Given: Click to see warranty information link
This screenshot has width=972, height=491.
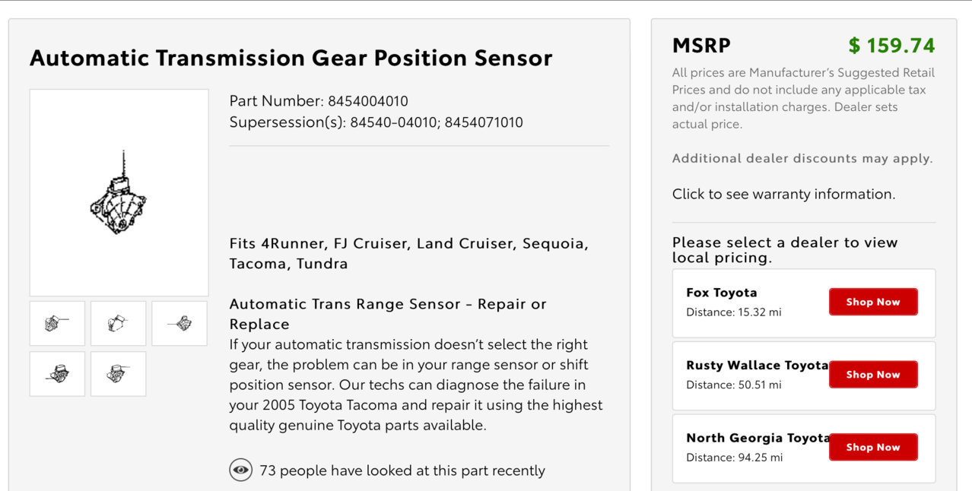Looking at the screenshot, I should click(x=783, y=194).
